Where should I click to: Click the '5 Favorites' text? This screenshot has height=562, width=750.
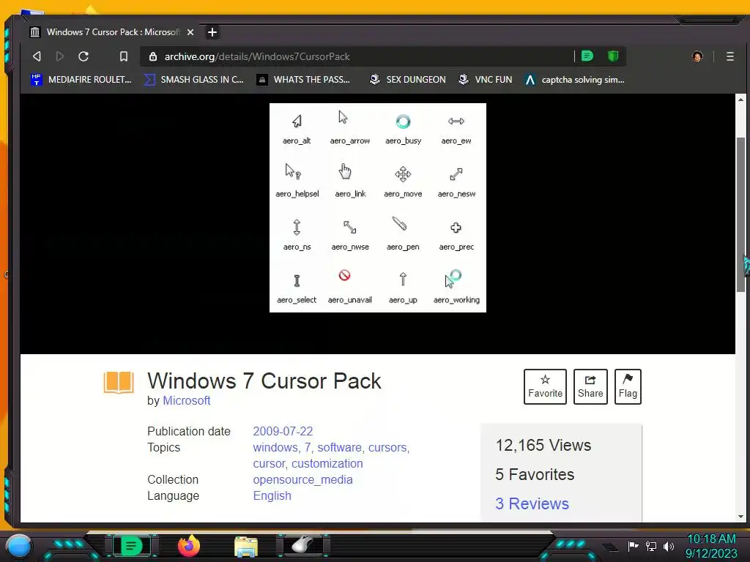[x=535, y=474]
